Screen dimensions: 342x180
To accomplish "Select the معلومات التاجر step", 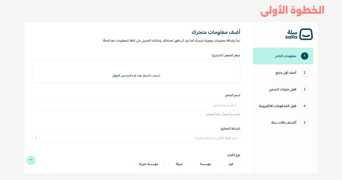I will [x=283, y=56].
